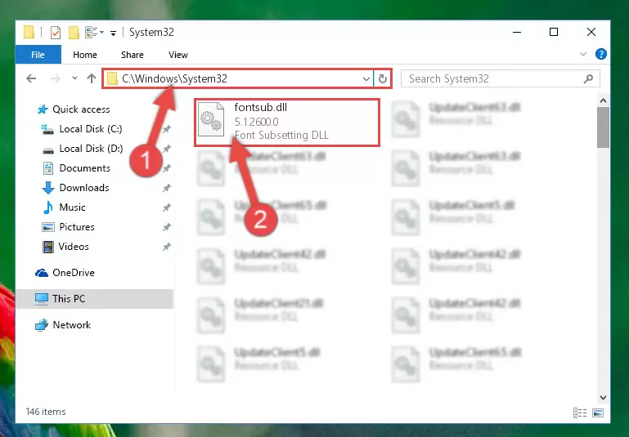
Task: Go up one folder level
Action: 92,78
